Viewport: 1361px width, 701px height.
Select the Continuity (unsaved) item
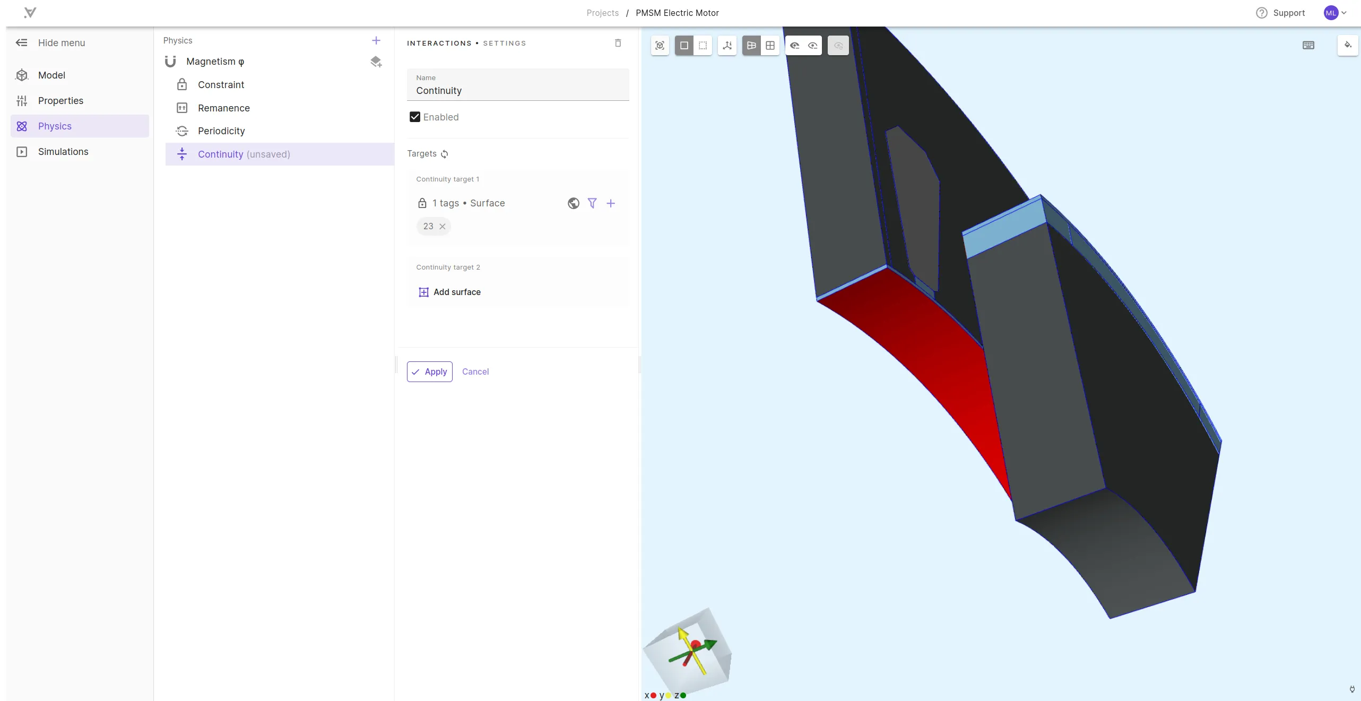point(280,154)
